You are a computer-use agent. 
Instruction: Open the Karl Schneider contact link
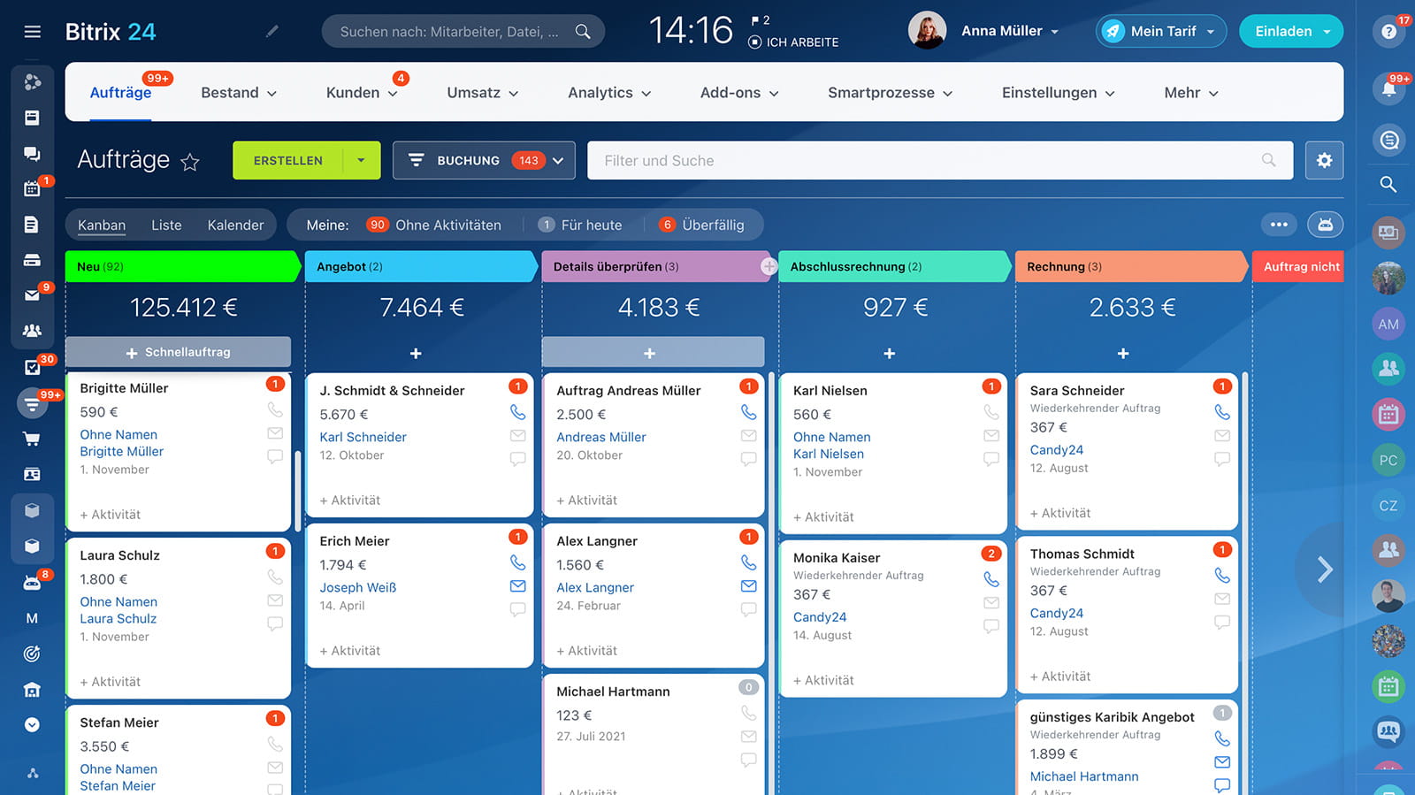[x=363, y=437]
